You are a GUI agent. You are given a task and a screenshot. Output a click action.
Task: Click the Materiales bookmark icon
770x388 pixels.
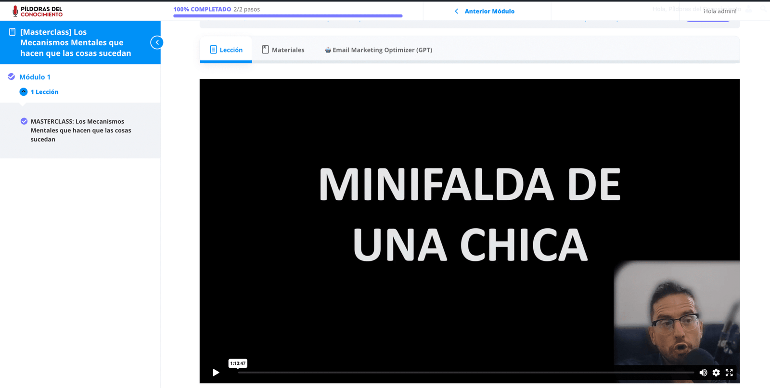[265, 50]
